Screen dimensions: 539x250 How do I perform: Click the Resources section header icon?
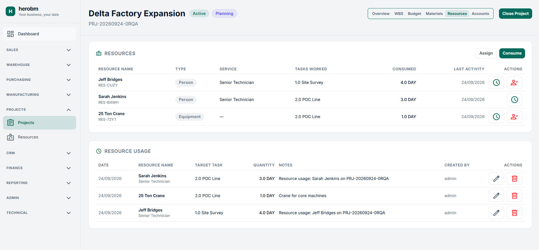[x=99, y=53]
